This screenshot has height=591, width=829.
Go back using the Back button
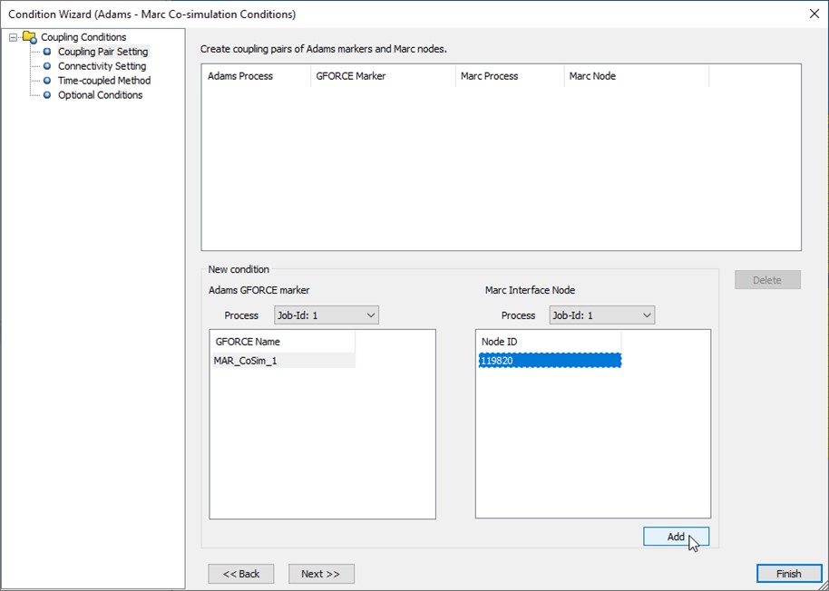tap(240, 573)
